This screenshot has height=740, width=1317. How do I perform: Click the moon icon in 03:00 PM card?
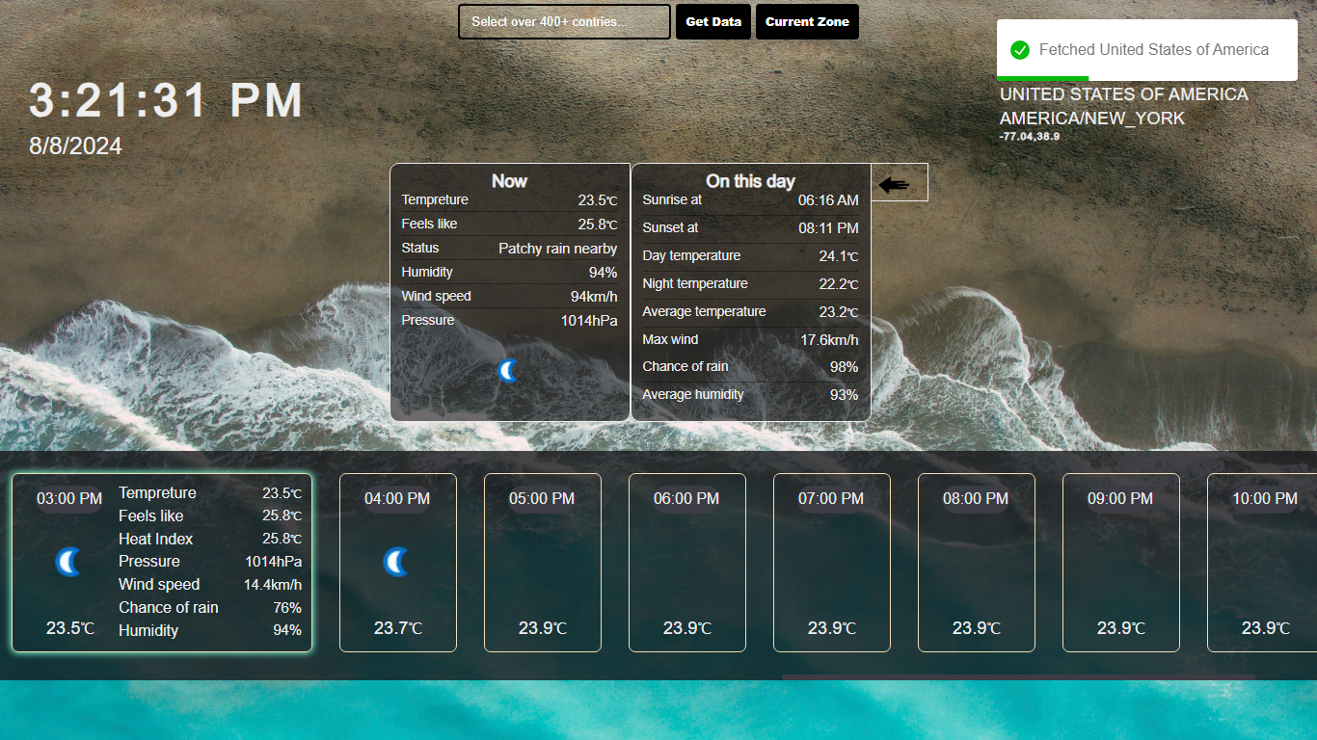[x=68, y=563]
